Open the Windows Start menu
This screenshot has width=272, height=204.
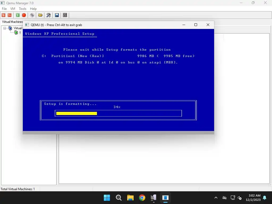[x=107, y=198]
